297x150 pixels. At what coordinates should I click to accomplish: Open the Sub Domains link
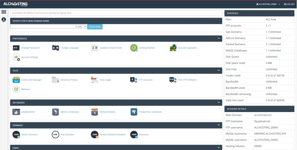[67, 135]
